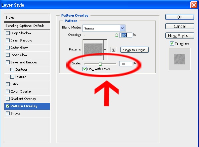Screen dimensions: 199x147
Task: Click the Opacity value field
Action: click(x=126, y=35)
